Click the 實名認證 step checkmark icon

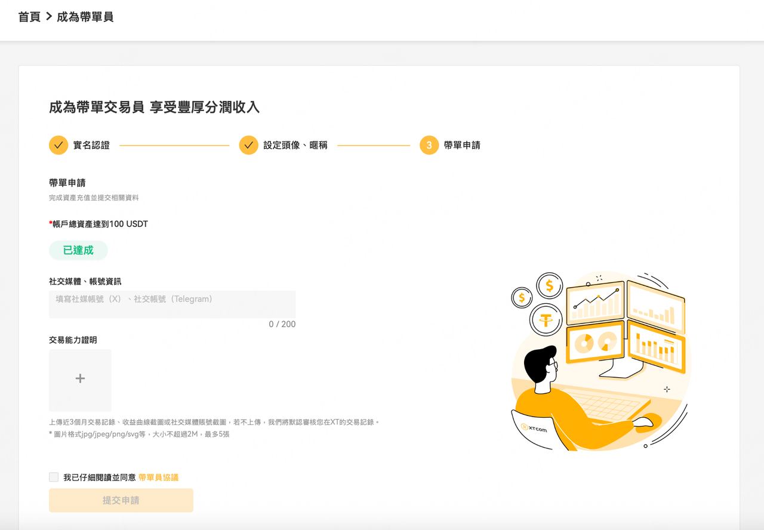pyautogui.click(x=58, y=145)
